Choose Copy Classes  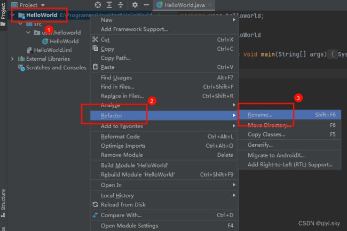point(289,134)
